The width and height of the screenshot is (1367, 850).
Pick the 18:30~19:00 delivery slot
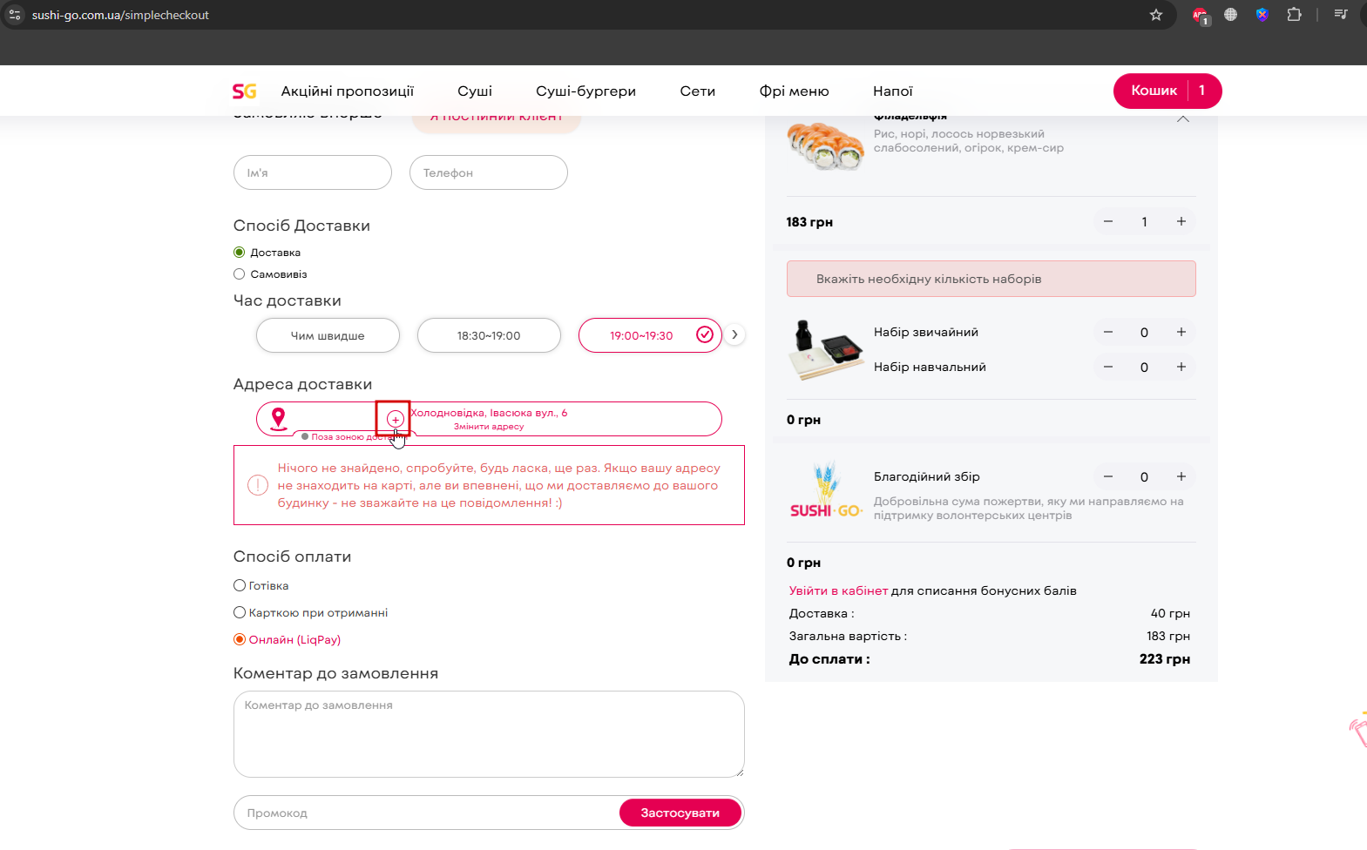pyautogui.click(x=489, y=335)
